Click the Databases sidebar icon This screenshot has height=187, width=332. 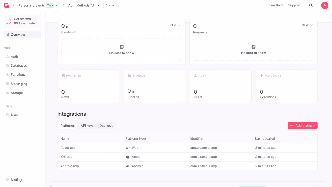(7, 66)
